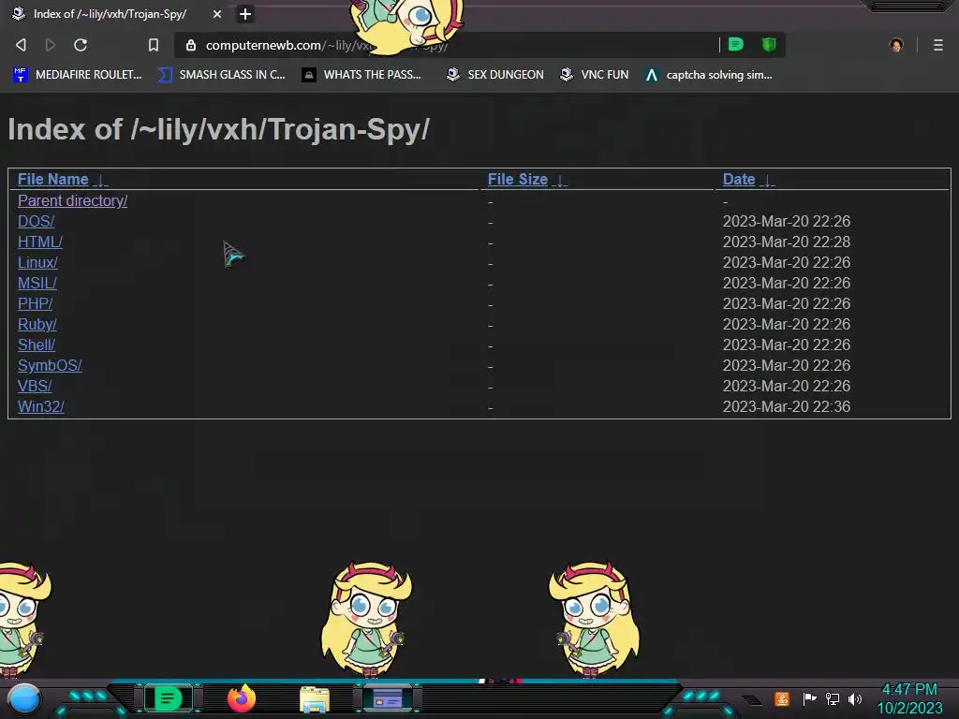This screenshot has height=719, width=959.
Task: Open the PHP/ folder link
Action: [x=35, y=304]
